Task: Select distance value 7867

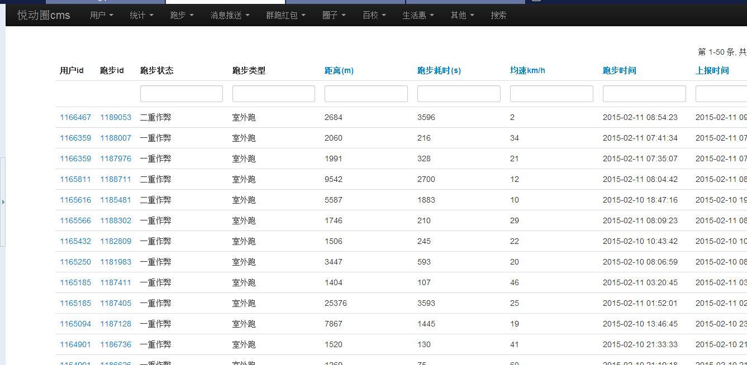Action: click(334, 324)
